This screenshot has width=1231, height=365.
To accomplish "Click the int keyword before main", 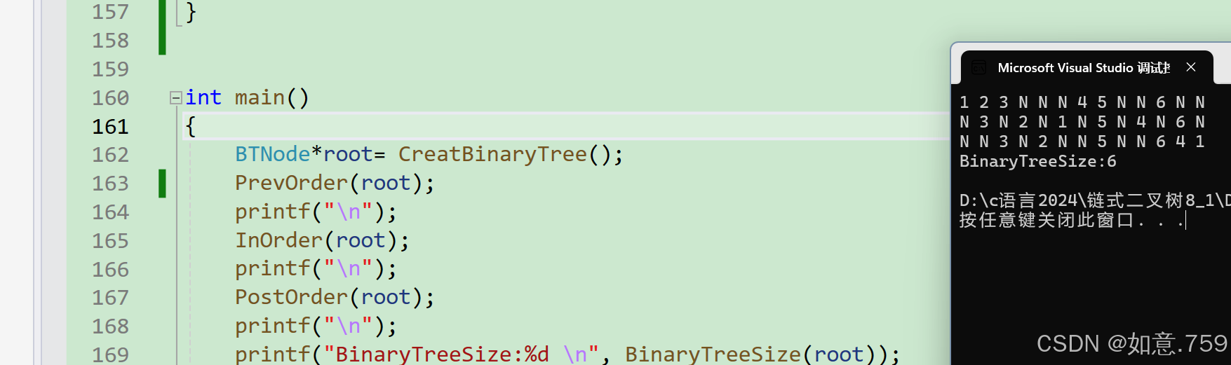I will tap(203, 97).
